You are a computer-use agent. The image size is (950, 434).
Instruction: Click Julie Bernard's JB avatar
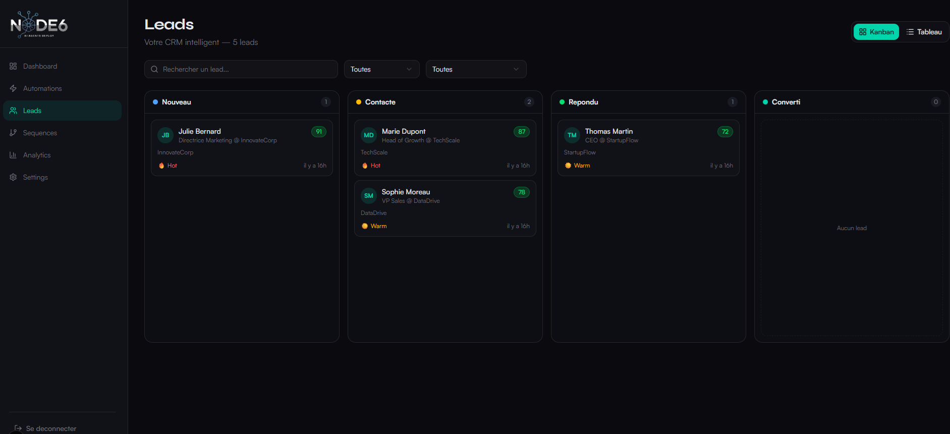point(165,135)
